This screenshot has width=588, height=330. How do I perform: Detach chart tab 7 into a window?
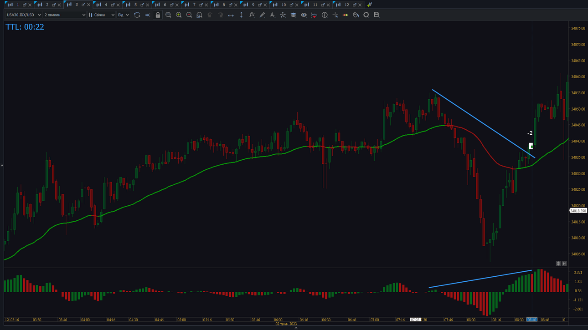[201, 5]
